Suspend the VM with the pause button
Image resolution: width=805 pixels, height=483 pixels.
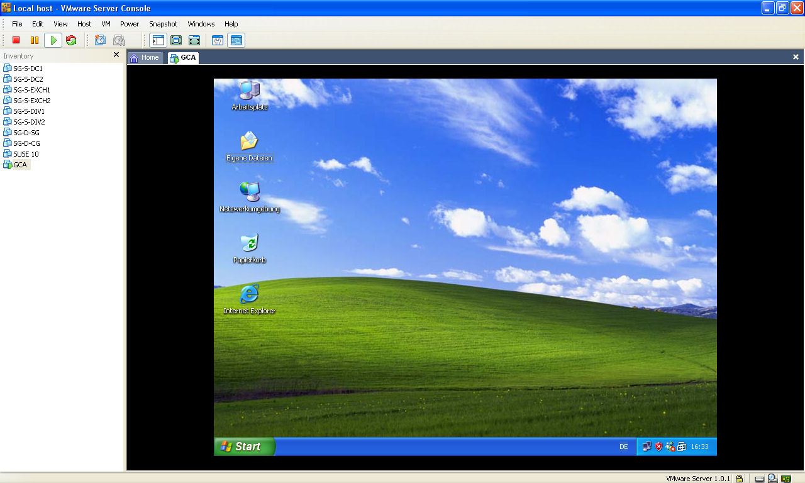35,40
